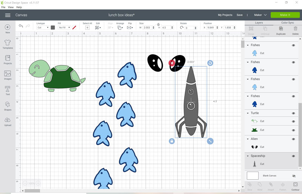The height and width of the screenshot is (194, 302).
Task: Open the Help menu
Action: click(19, 7)
